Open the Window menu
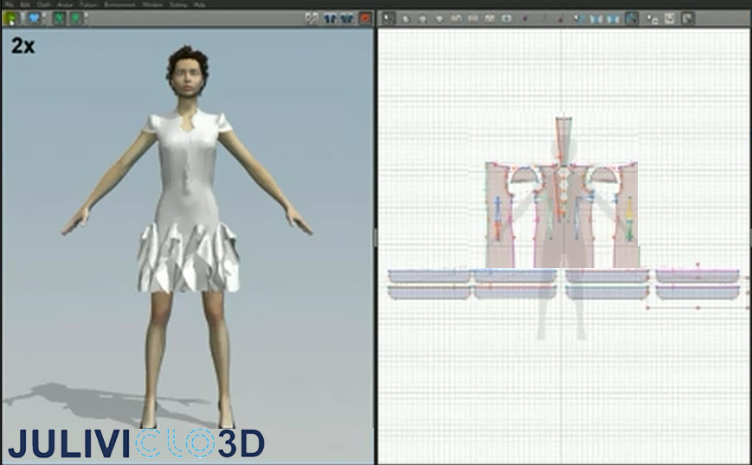Image resolution: width=752 pixels, height=465 pixels. 152,5
